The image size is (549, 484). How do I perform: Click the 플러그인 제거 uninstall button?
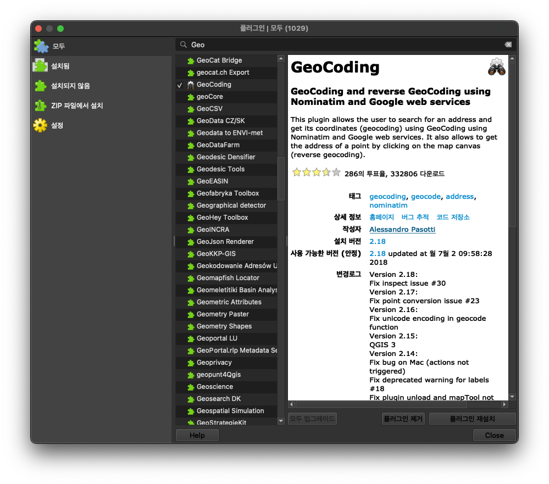click(x=403, y=419)
